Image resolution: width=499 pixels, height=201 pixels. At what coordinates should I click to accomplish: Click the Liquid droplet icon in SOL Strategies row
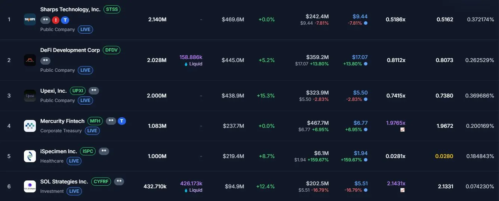tap(186, 190)
